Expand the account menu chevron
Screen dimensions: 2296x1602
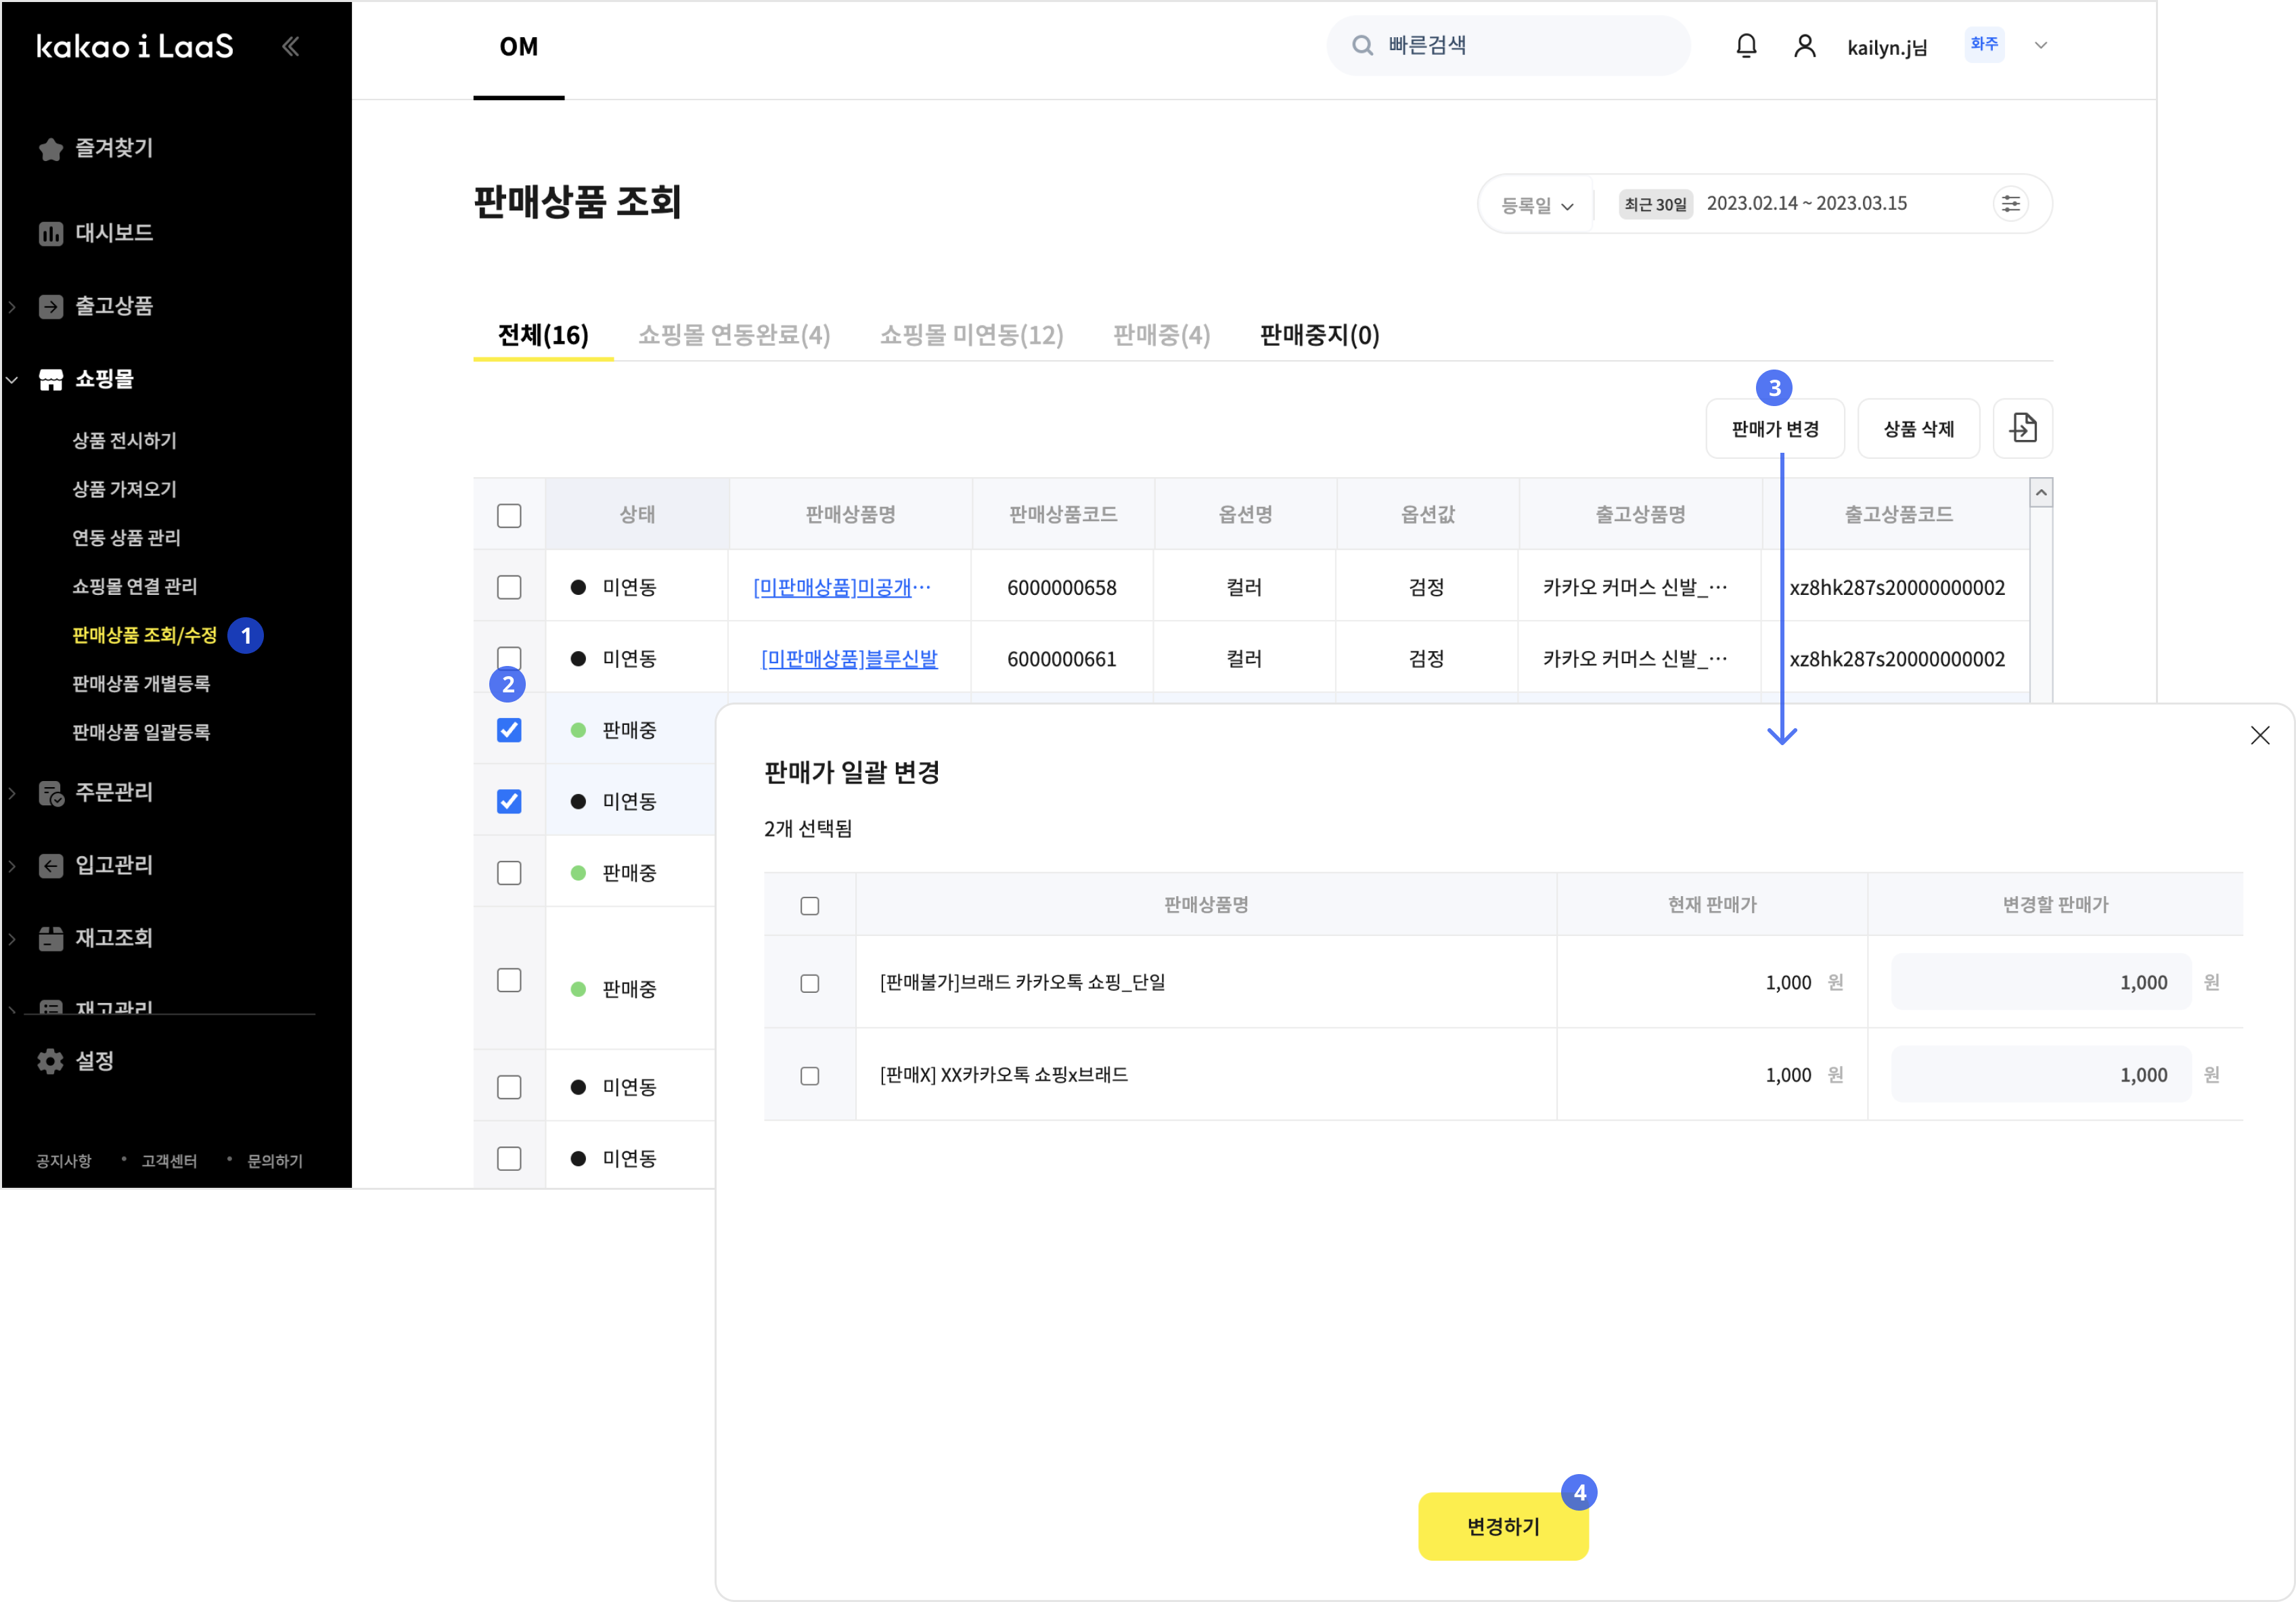coord(2041,46)
